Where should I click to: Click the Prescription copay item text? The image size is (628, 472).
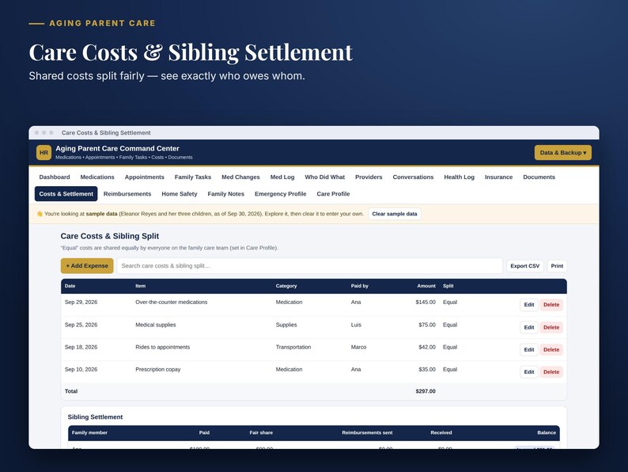coord(158,369)
